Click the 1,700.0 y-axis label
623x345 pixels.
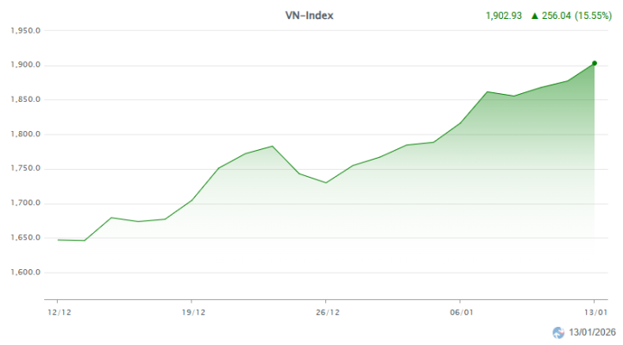[x=26, y=204]
